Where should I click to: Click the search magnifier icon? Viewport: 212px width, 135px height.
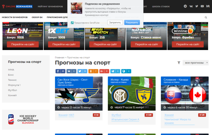pos(206,17)
